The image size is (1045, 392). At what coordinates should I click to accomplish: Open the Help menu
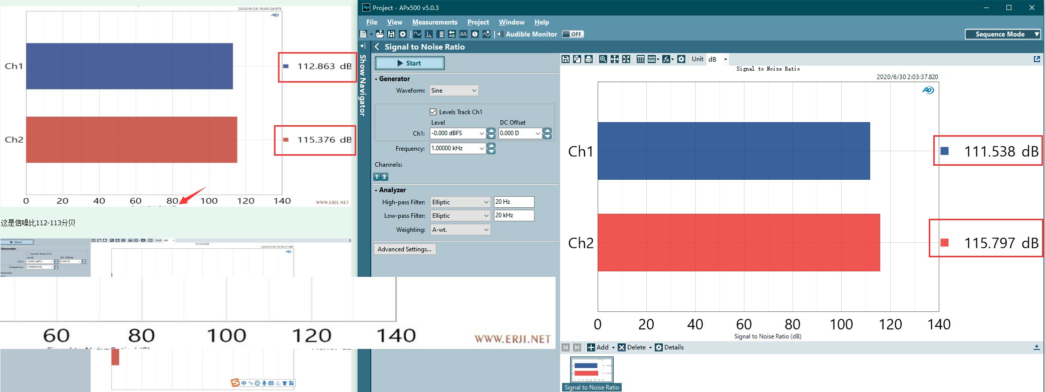[542, 22]
